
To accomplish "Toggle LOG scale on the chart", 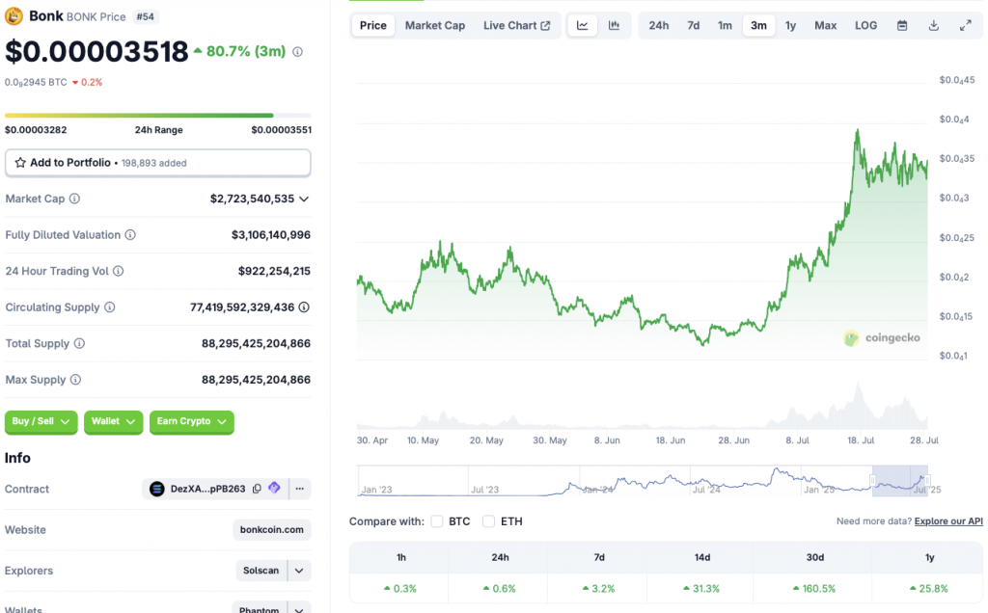I will (x=864, y=25).
